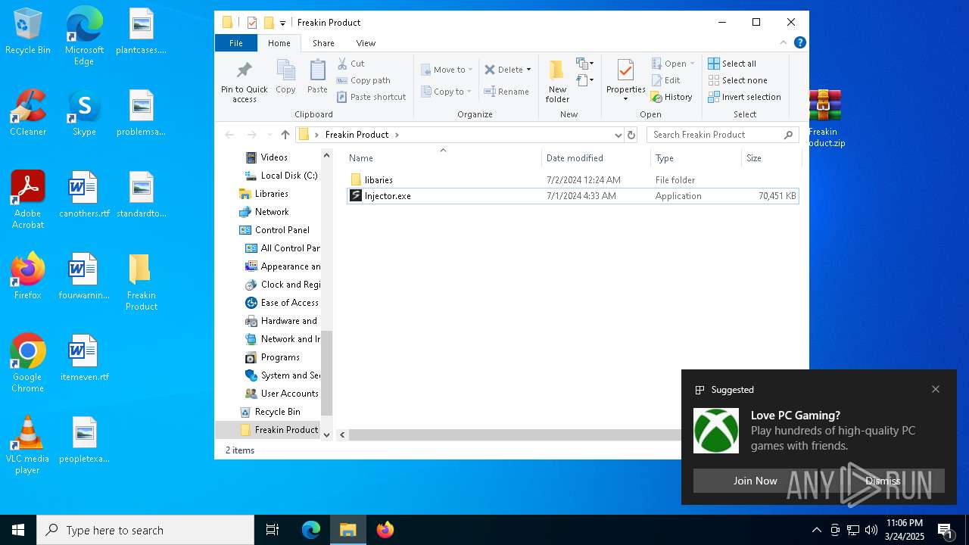969x545 pixels.
Task: Select Control Panel in navigation pane
Action: (280, 230)
